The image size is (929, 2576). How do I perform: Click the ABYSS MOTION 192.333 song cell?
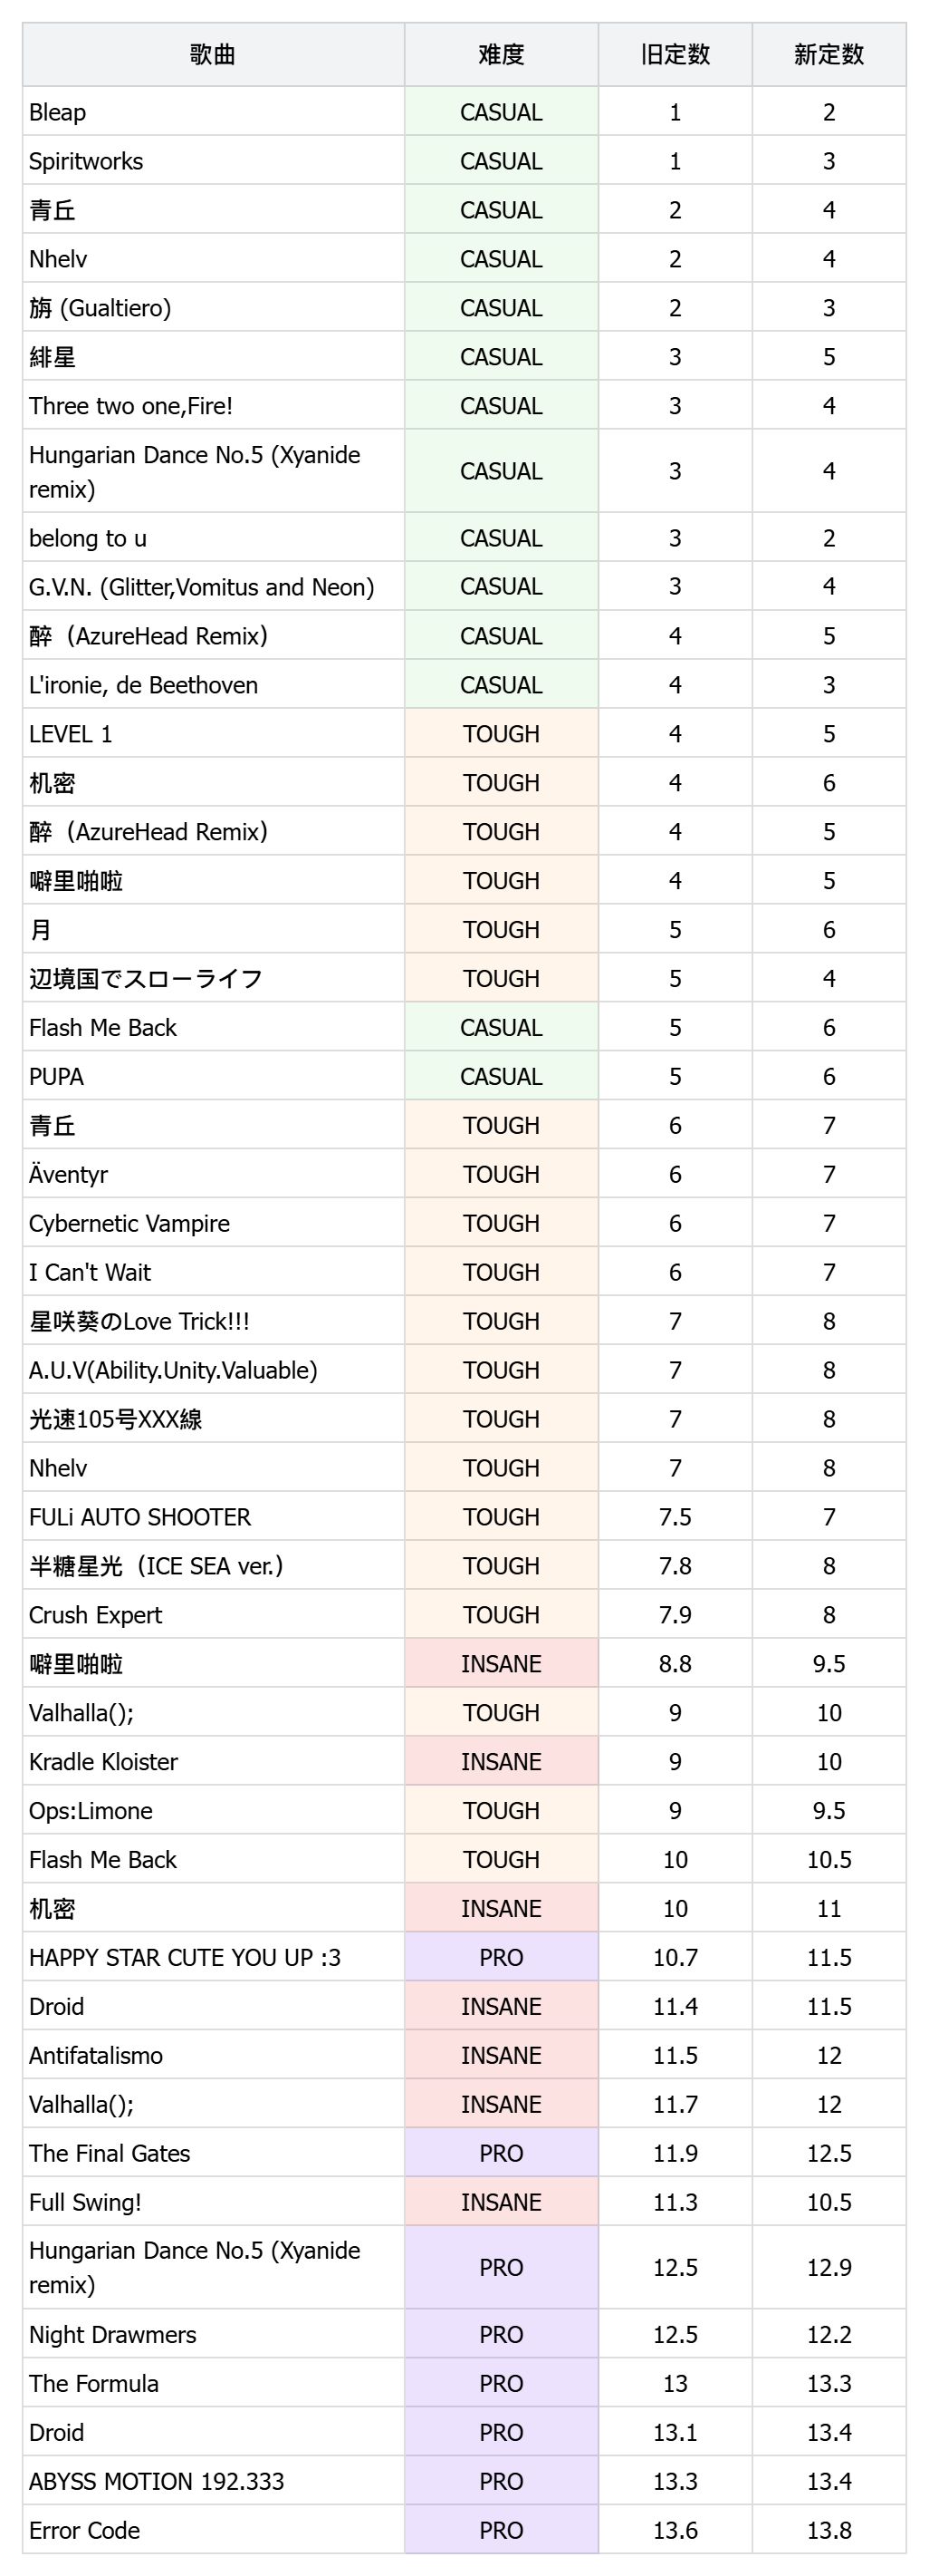[213, 2481]
